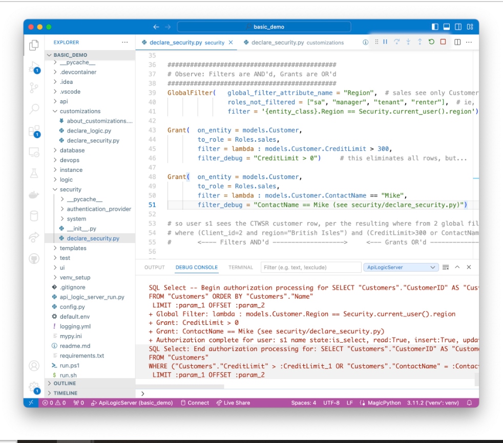Click the debug console filter field

pyautogui.click(x=309, y=267)
